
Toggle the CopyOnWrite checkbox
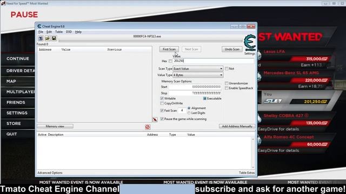click(x=162, y=103)
